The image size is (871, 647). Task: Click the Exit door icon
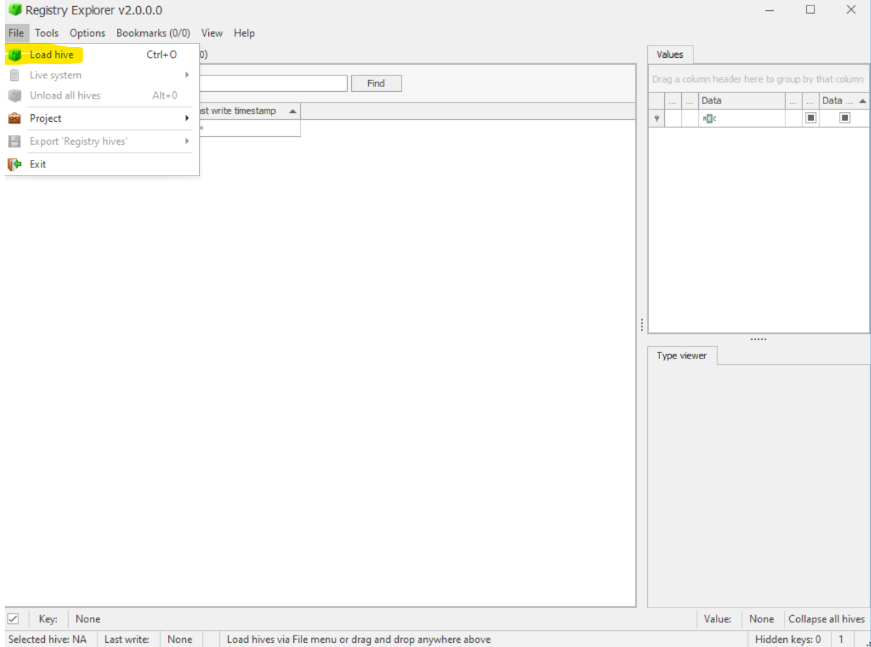pyautogui.click(x=14, y=164)
